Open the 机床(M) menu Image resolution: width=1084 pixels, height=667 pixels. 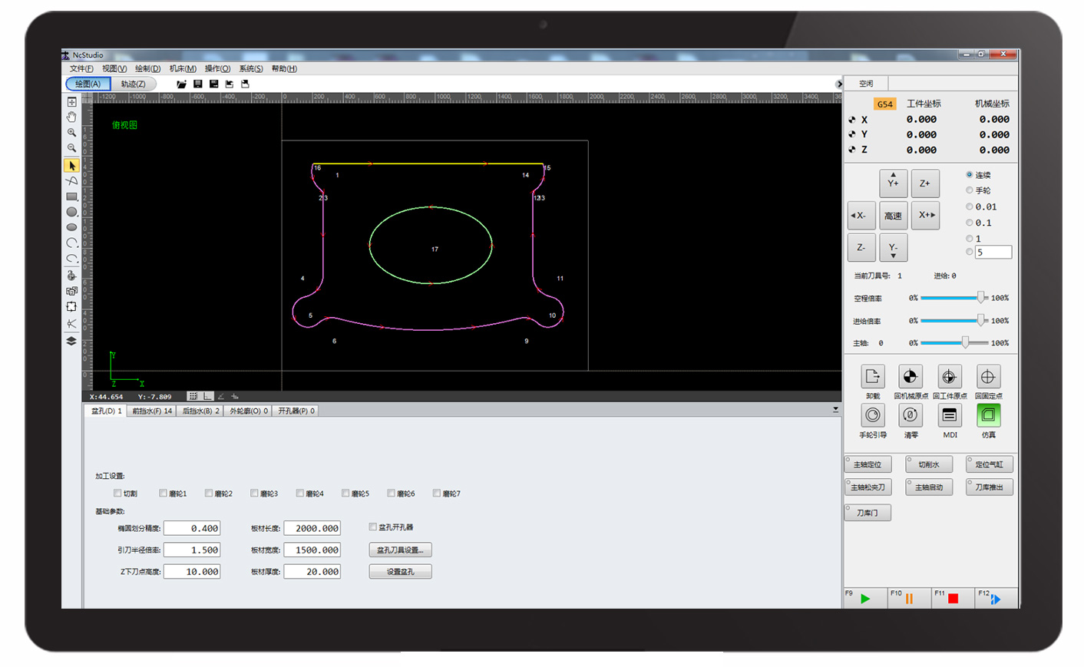tap(183, 68)
